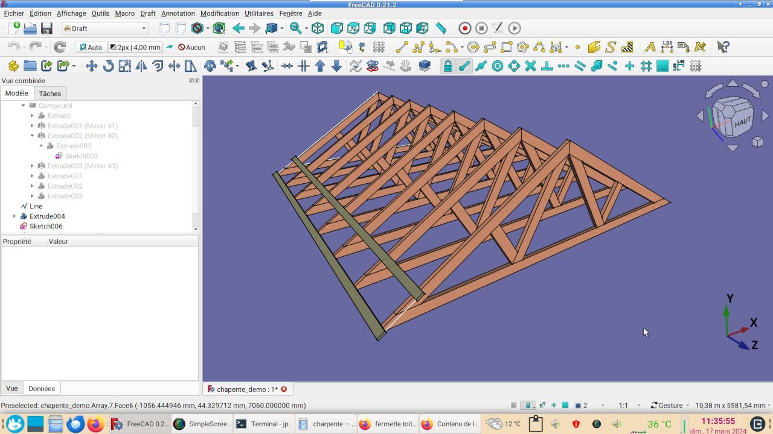
Task: Toggle Snap Parallel icon
Action: tap(580, 66)
